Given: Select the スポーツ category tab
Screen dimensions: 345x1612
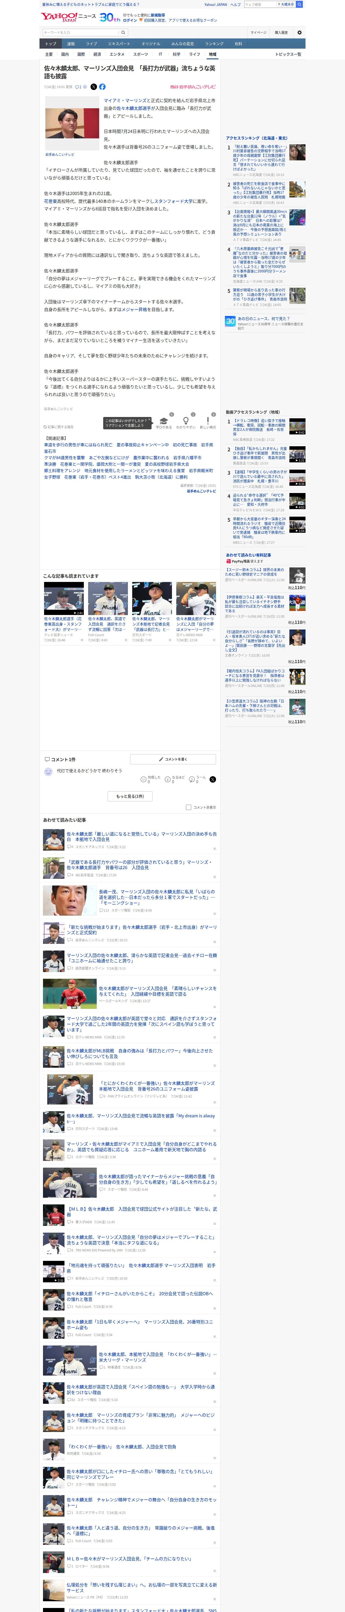Looking at the screenshot, I should (x=141, y=55).
